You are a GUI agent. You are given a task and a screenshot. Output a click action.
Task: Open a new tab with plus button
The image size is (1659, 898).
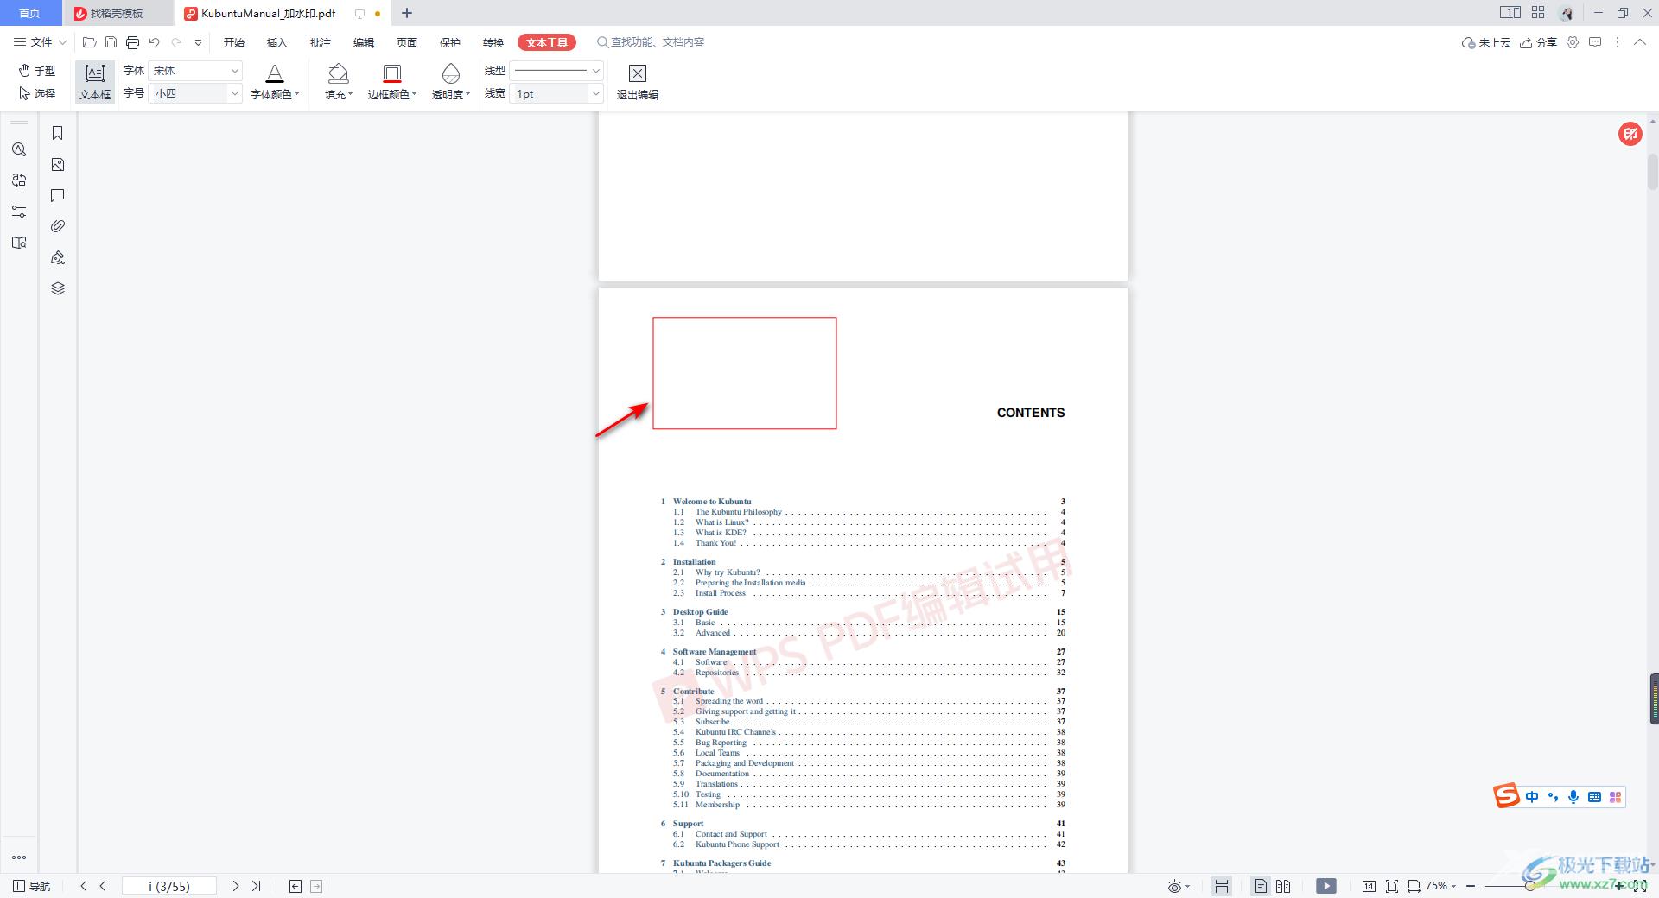[x=407, y=13]
